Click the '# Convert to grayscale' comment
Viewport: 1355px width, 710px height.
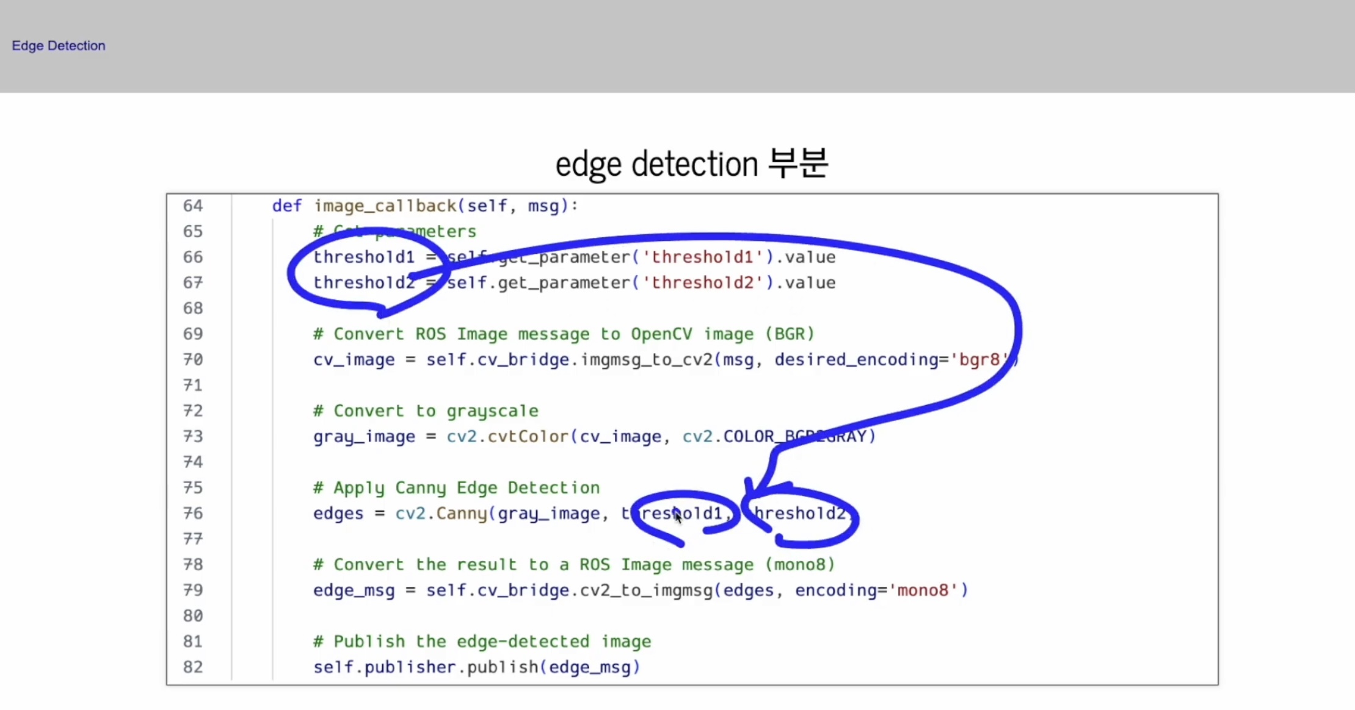point(426,411)
